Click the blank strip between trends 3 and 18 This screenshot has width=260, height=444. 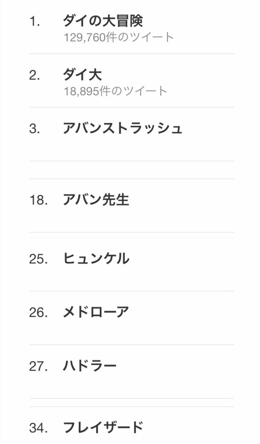point(132,170)
